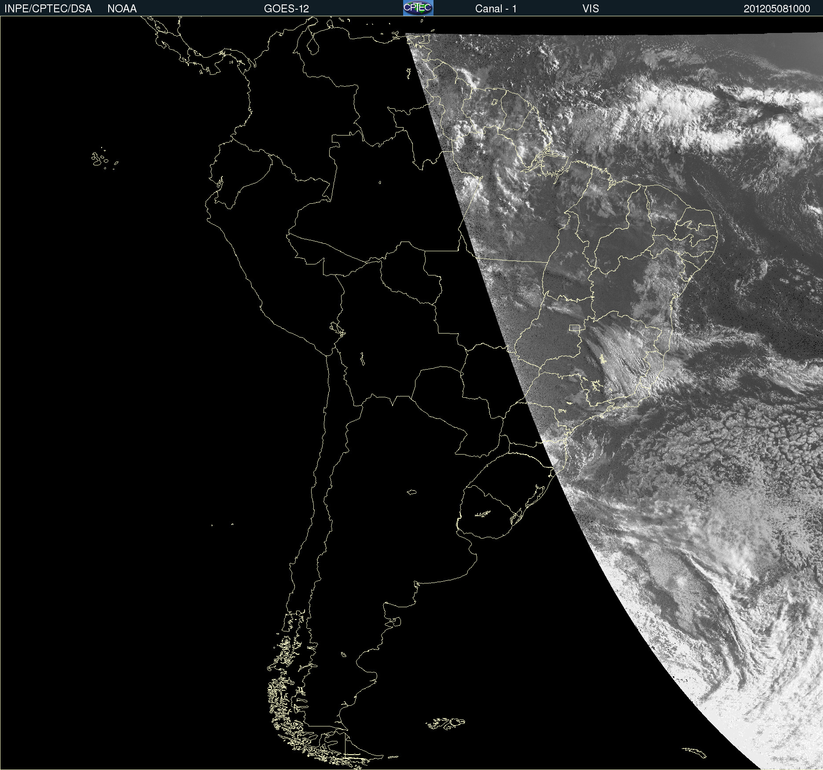The height and width of the screenshot is (770, 823).
Task: Click the 201205081000 timestamp
Action: coord(777,9)
